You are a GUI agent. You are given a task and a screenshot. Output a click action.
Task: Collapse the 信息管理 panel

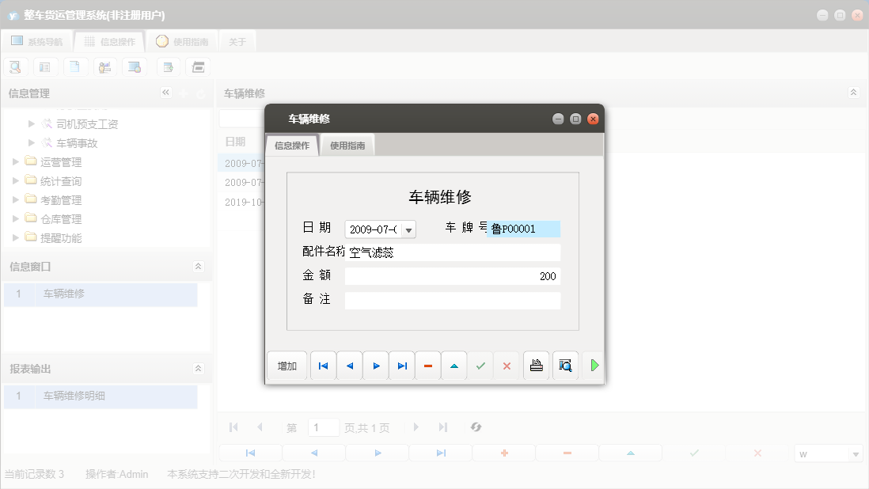tap(166, 93)
